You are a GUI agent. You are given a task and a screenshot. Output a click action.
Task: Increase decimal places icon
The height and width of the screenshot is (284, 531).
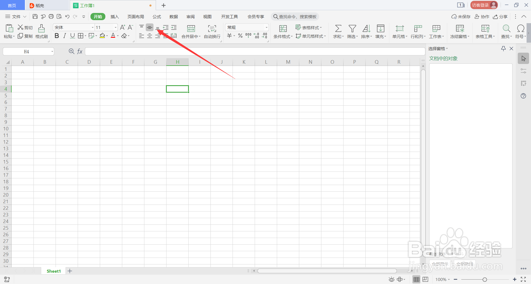[x=256, y=36]
